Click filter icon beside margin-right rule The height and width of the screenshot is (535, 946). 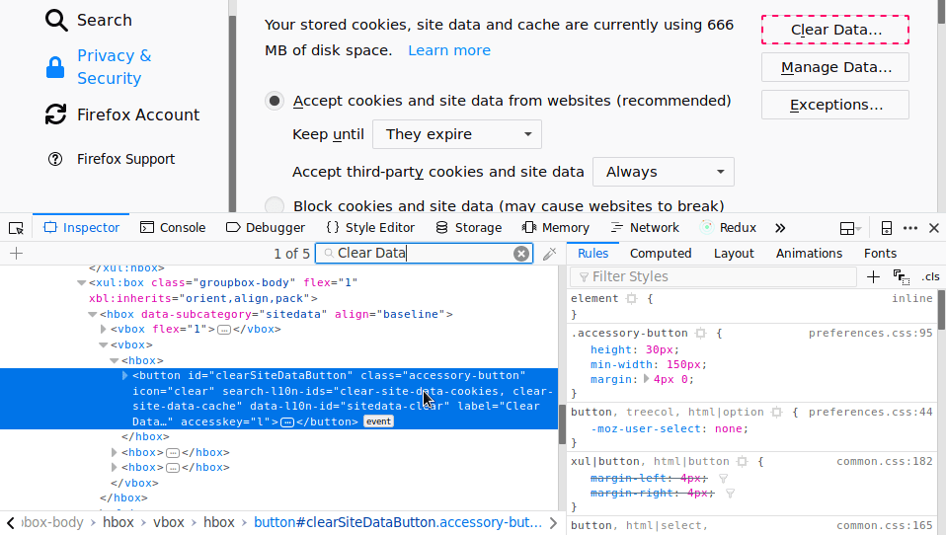[730, 494]
